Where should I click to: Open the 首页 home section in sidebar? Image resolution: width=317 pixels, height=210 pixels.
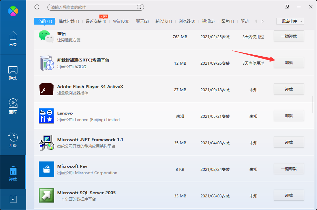tap(13, 39)
